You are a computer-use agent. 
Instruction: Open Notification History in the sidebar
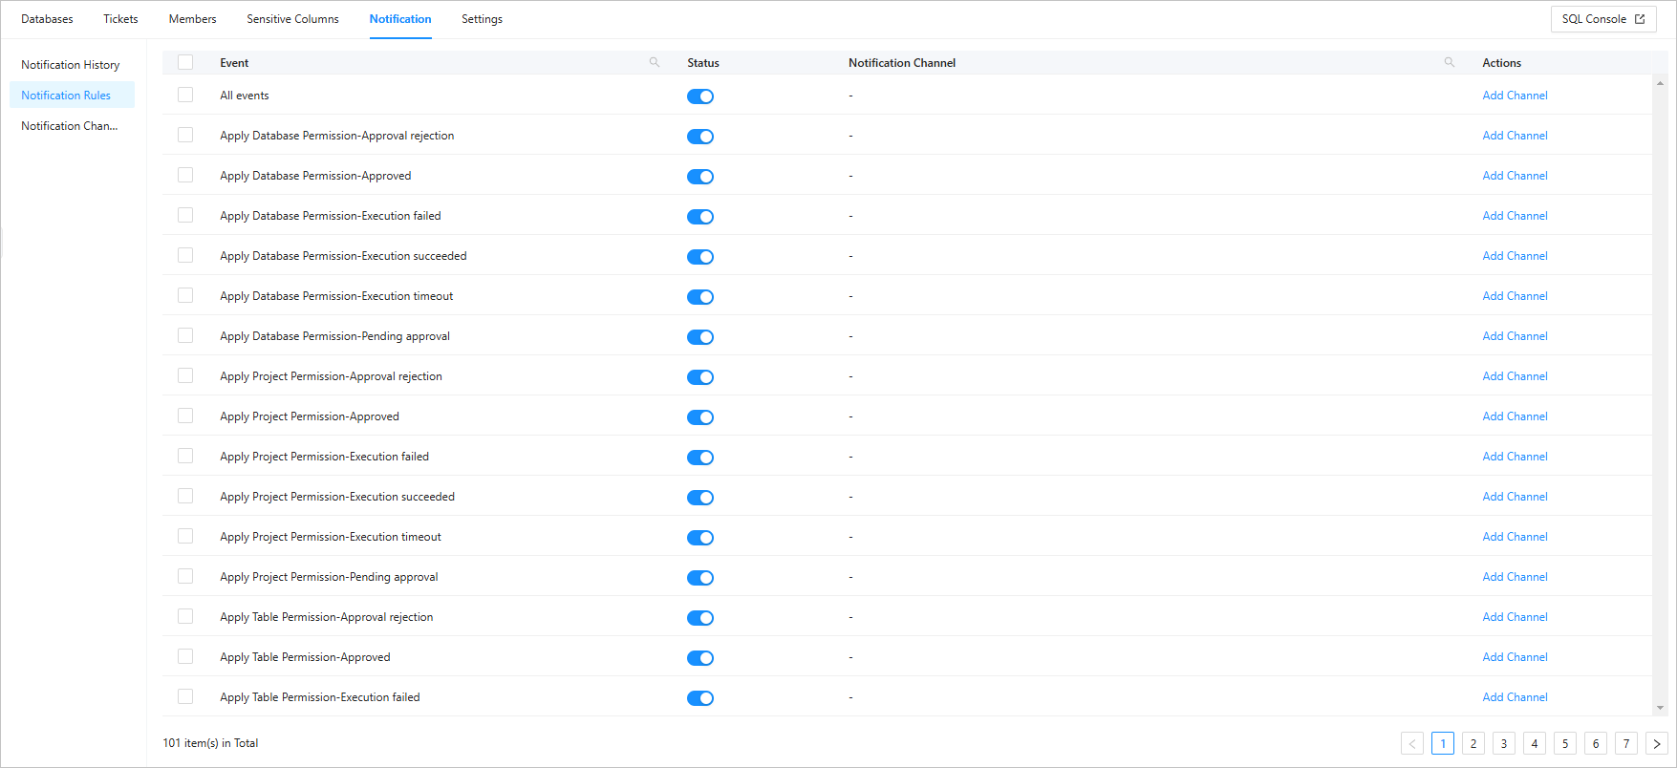[x=71, y=65]
